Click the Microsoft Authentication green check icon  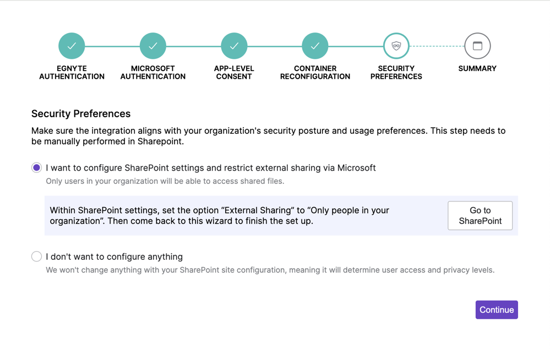point(153,46)
